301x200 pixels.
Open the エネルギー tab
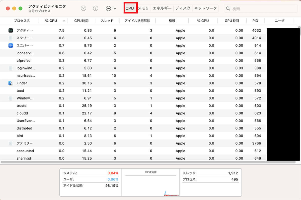coord(162,8)
